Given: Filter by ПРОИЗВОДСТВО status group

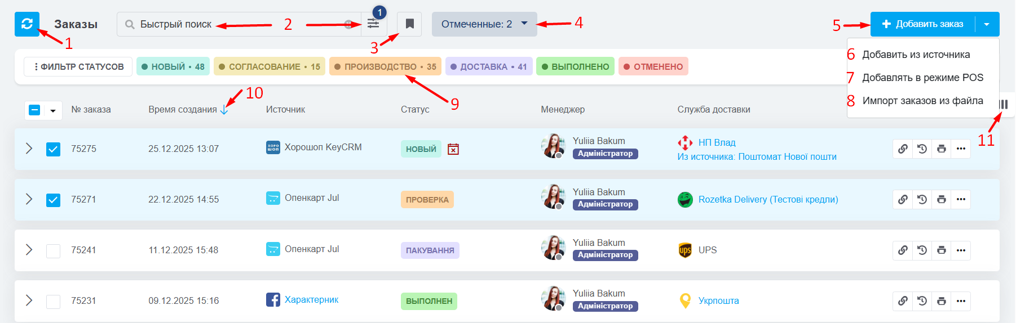Looking at the screenshot, I should [385, 66].
